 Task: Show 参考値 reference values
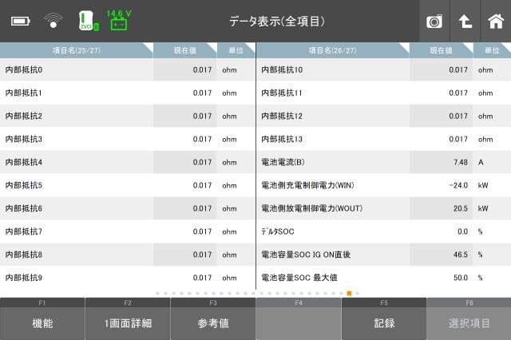(213, 318)
